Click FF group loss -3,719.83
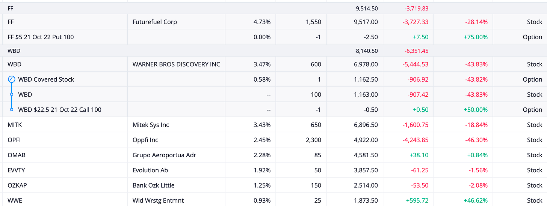The height and width of the screenshot is (206, 547). tap(417, 8)
